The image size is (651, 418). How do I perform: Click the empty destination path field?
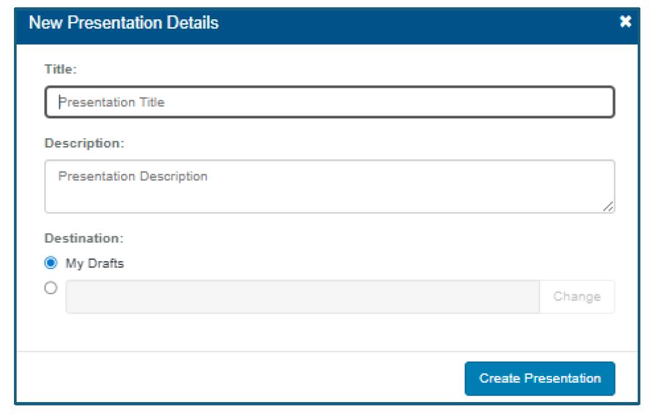[303, 296]
